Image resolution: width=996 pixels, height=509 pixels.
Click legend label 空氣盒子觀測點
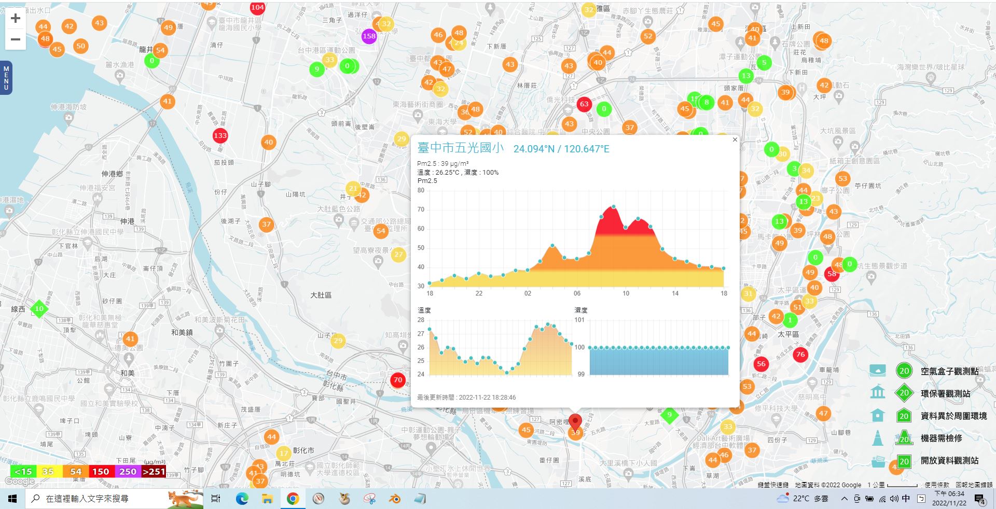click(x=949, y=371)
